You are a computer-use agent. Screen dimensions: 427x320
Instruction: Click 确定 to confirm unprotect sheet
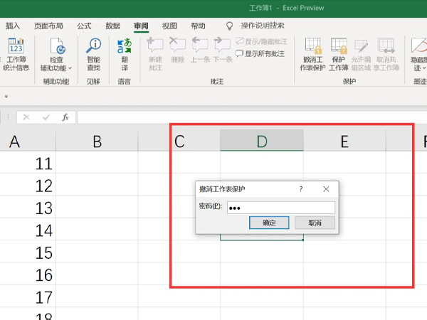point(269,223)
